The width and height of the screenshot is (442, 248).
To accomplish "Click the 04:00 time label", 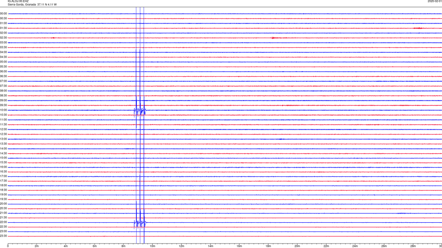I will point(3,52).
